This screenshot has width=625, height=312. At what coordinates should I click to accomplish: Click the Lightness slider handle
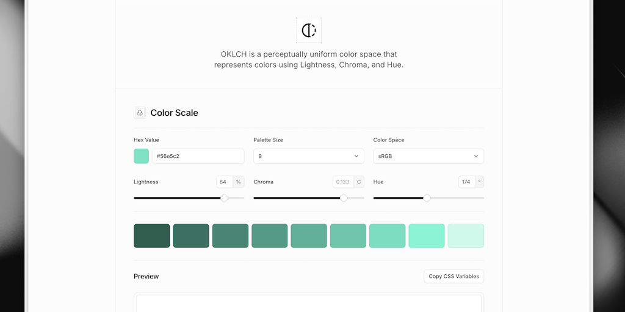coord(225,198)
